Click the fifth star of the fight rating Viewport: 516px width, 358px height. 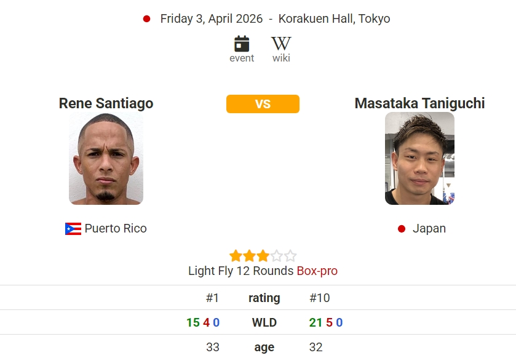click(x=290, y=255)
